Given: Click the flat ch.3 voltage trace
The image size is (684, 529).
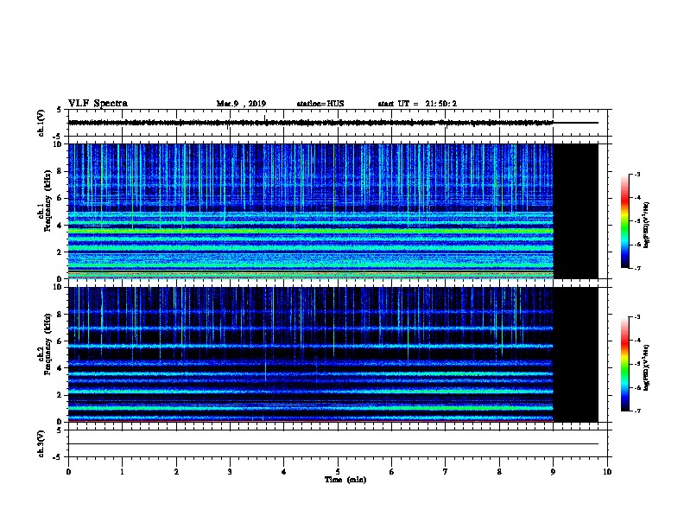Looking at the screenshot, I should tap(333, 444).
